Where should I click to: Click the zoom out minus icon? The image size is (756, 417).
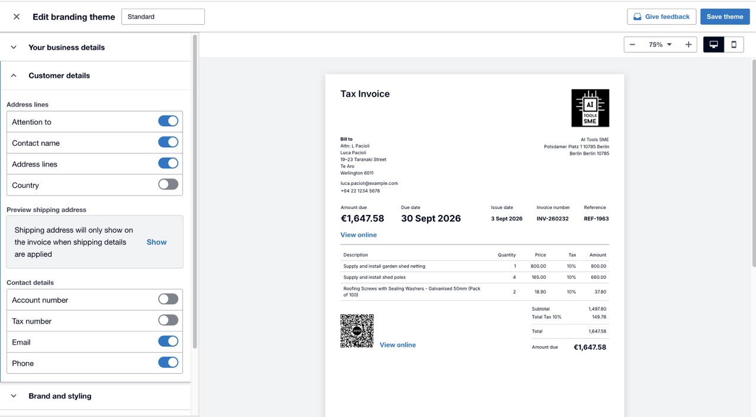[x=633, y=45]
